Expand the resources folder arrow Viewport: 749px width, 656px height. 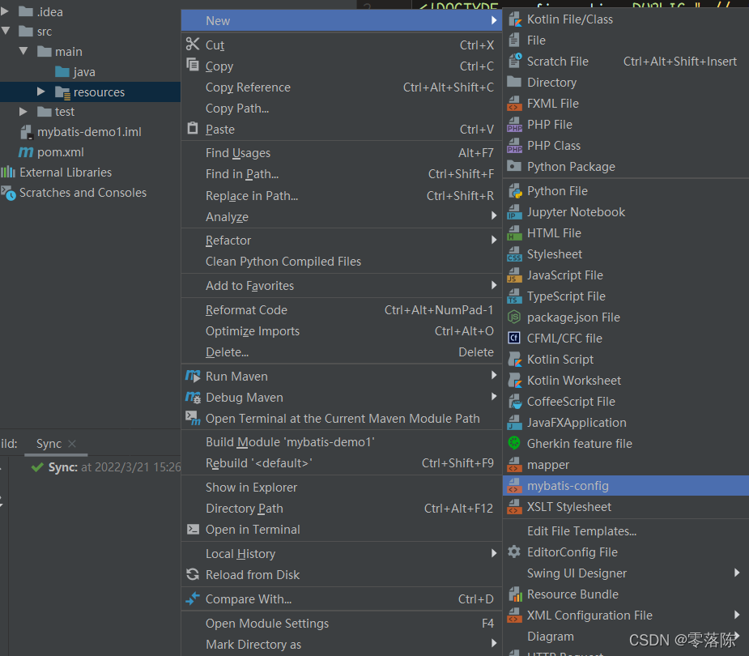coord(41,92)
